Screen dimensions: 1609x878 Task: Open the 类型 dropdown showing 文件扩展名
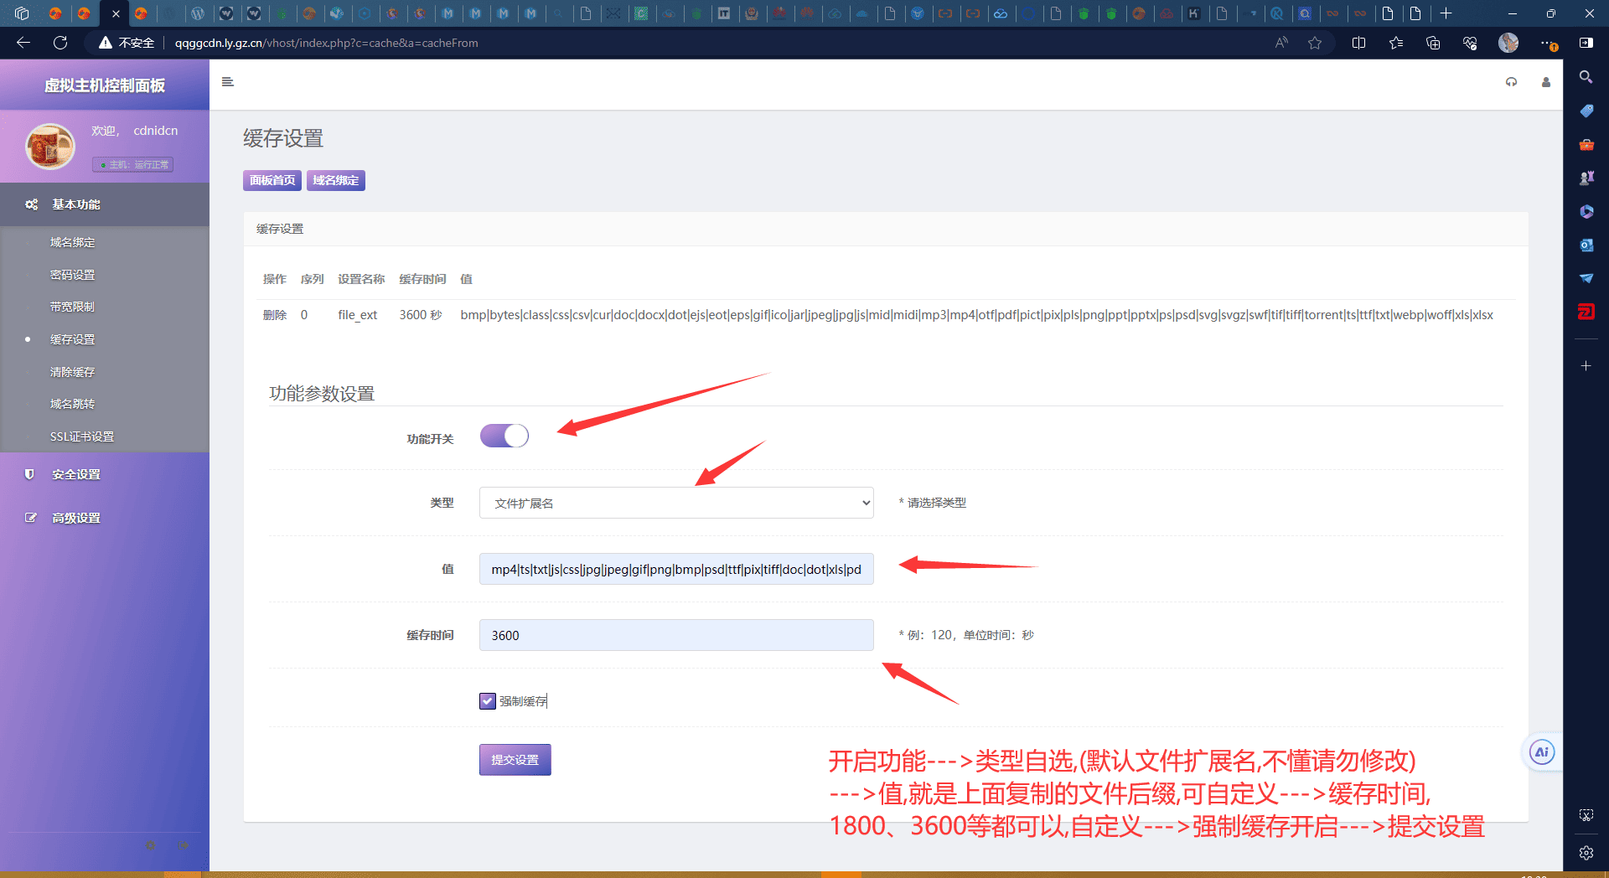[x=675, y=503]
